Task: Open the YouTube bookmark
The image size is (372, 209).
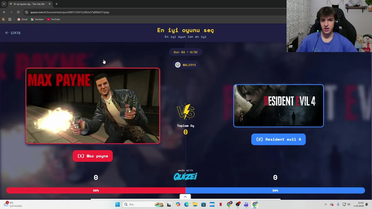Action: pyautogui.click(x=53, y=19)
